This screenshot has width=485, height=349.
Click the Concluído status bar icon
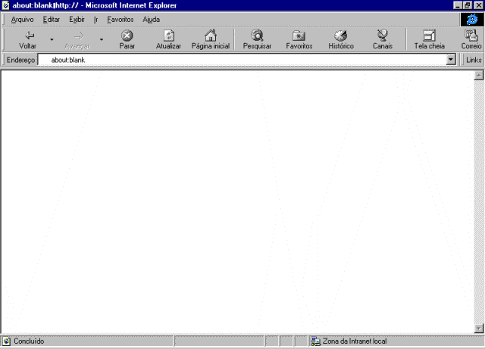[x=7, y=341]
